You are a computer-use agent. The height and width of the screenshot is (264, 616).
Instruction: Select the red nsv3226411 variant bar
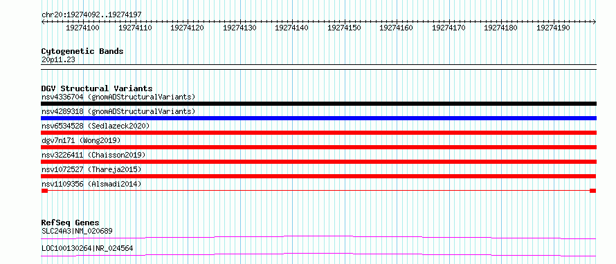pyautogui.click(x=318, y=162)
